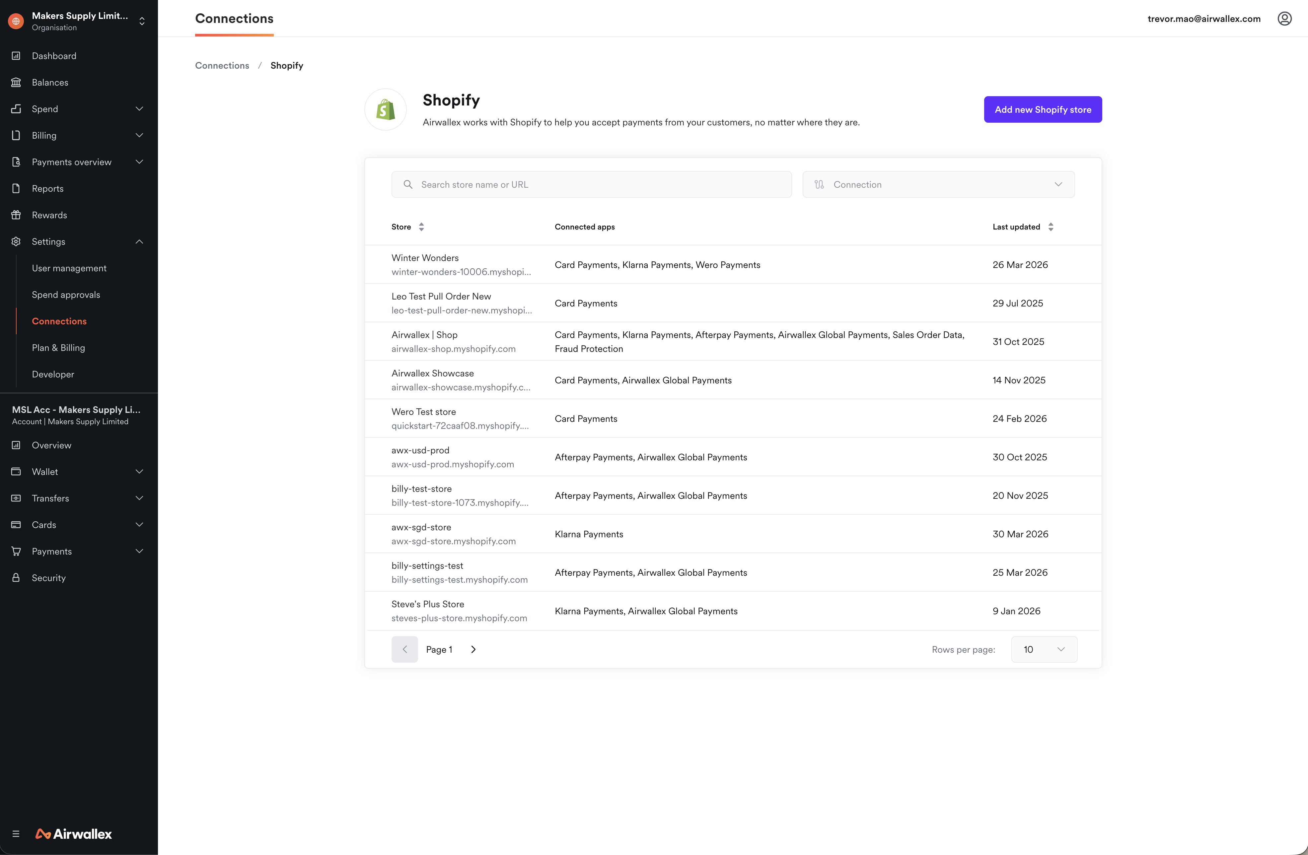Focus the store name search field
This screenshot has height=855, width=1308.
click(591, 185)
